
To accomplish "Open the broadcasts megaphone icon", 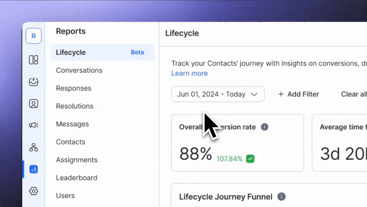I will [x=34, y=125].
